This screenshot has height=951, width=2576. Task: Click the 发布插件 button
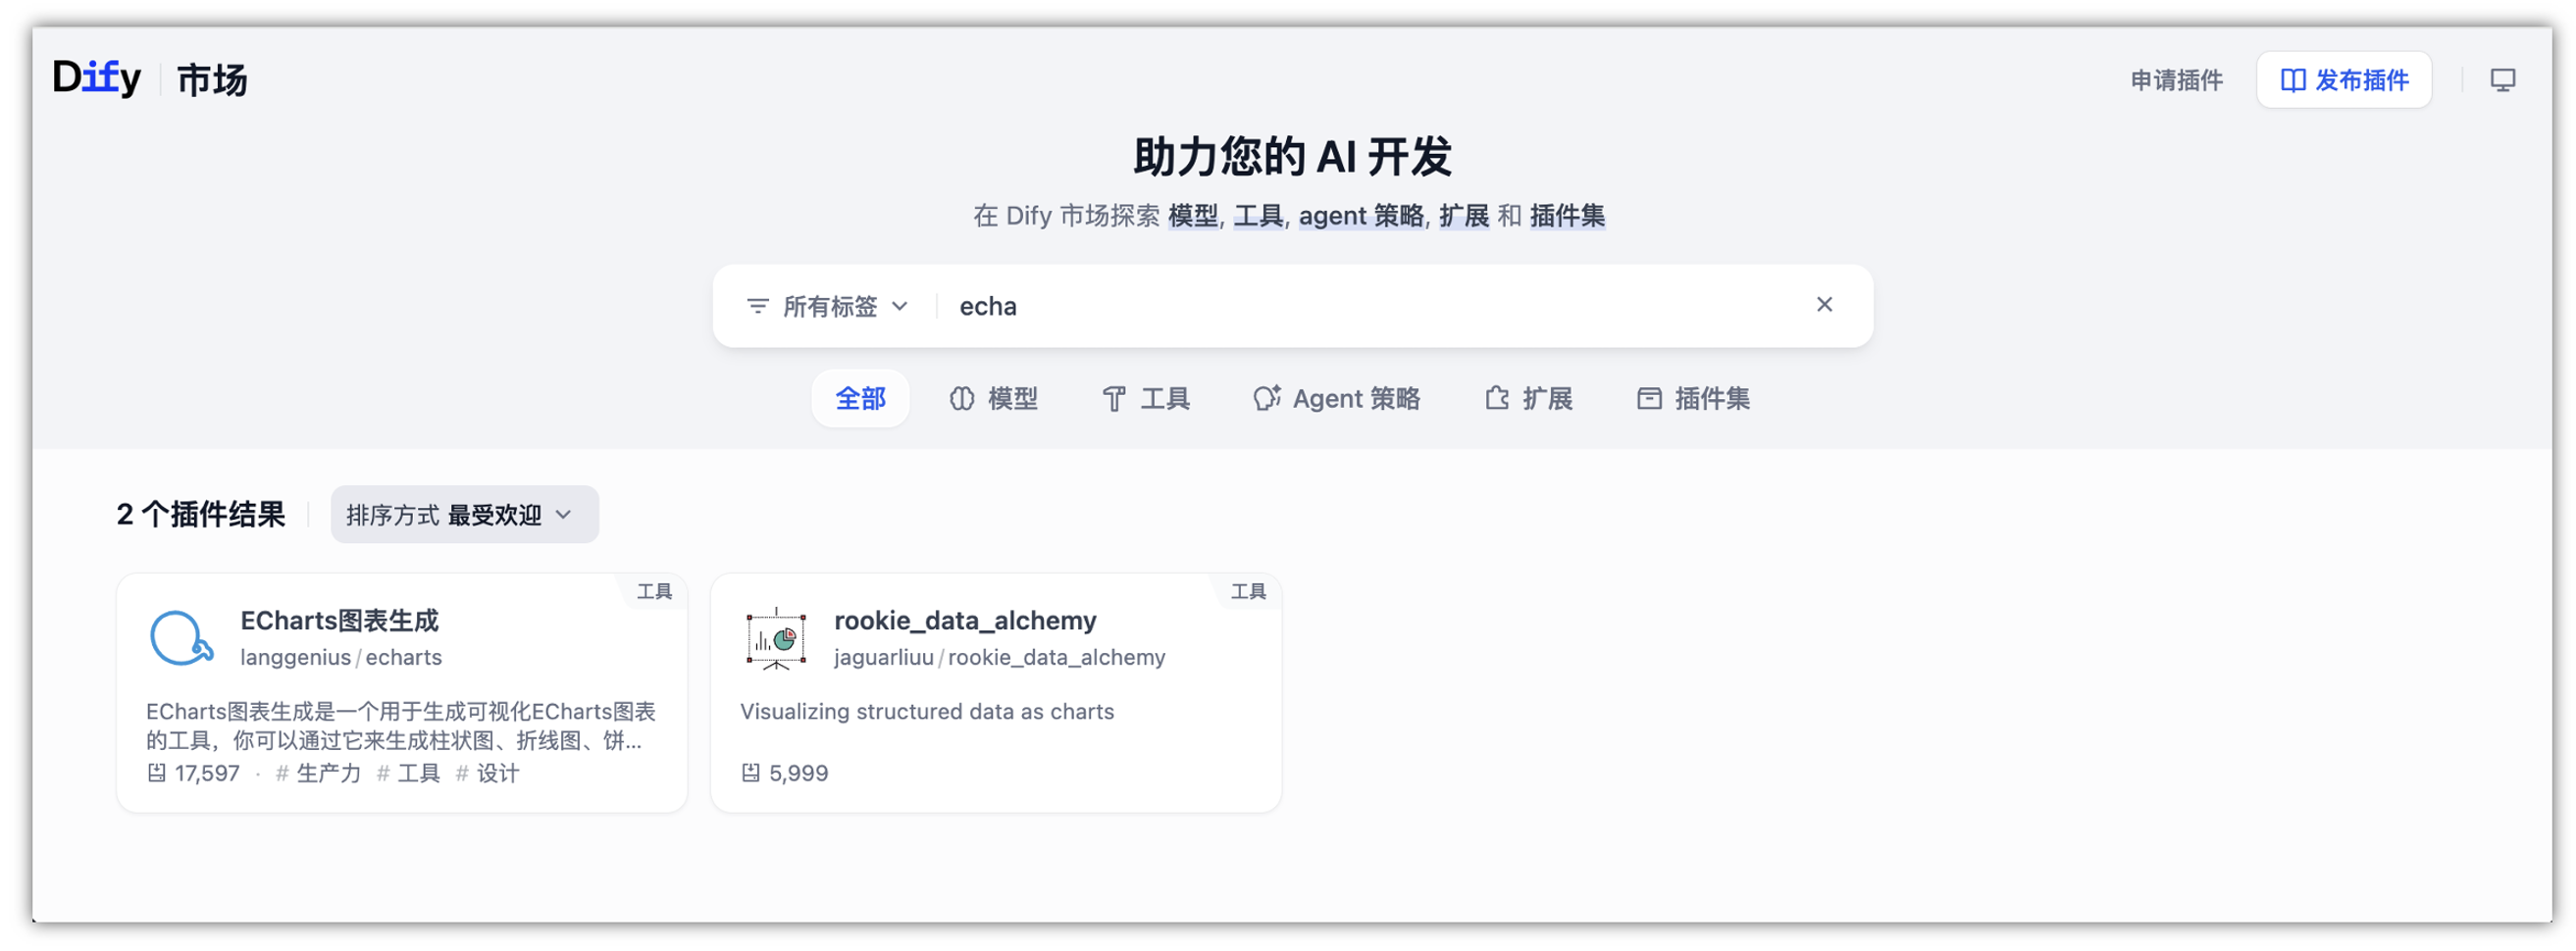click(x=2343, y=80)
